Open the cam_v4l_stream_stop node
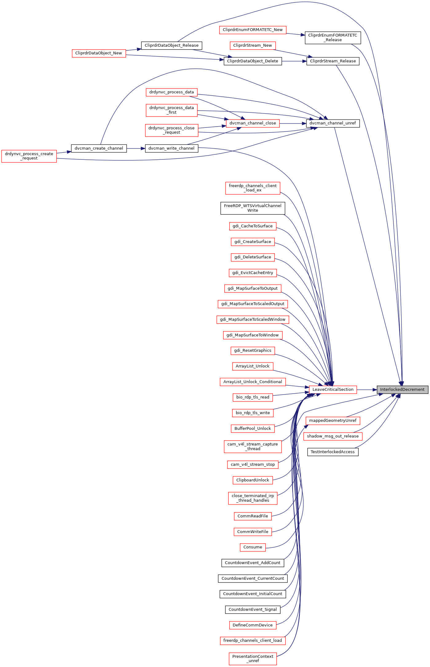This screenshot has width=430, height=667. (253, 465)
